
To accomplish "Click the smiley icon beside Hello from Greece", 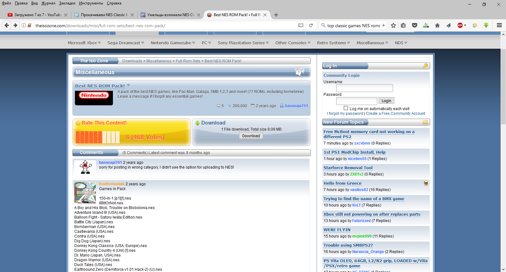I will click(426, 183).
